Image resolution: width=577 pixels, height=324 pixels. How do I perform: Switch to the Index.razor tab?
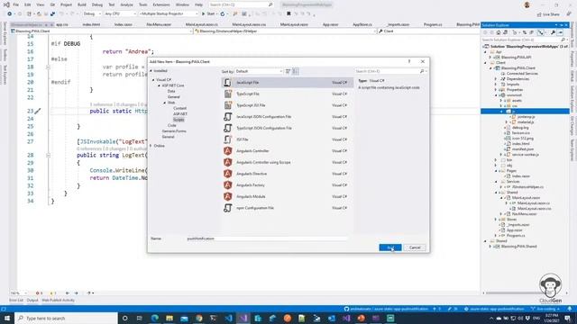(124, 24)
